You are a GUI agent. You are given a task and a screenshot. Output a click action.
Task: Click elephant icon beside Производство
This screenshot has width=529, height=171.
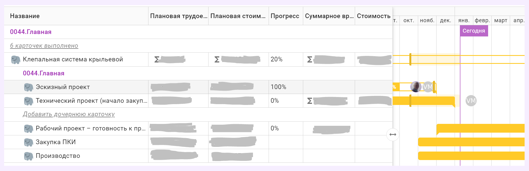click(x=29, y=156)
